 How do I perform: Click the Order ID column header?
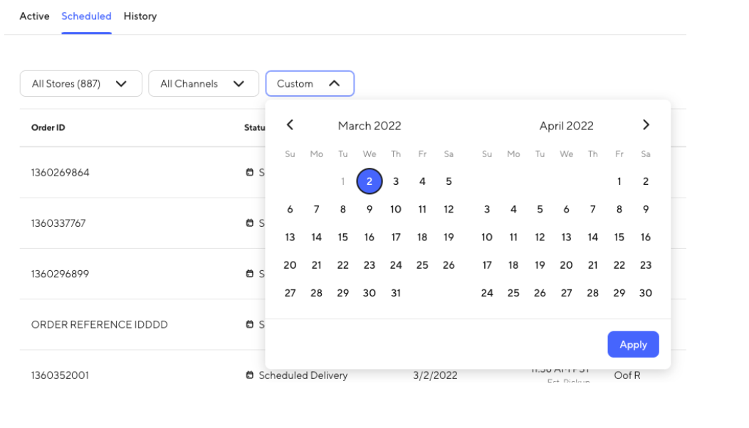tap(48, 128)
